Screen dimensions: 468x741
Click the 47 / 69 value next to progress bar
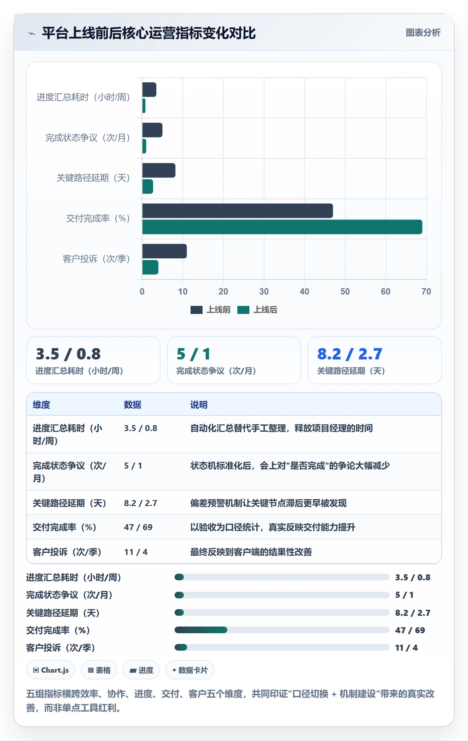410,630
